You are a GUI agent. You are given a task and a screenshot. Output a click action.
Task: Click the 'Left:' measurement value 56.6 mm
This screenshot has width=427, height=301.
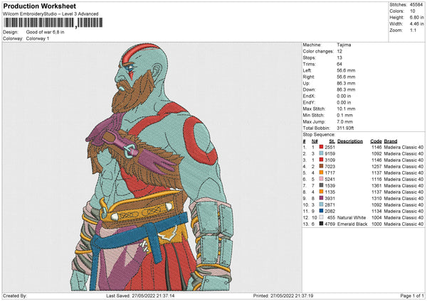click(x=346, y=70)
